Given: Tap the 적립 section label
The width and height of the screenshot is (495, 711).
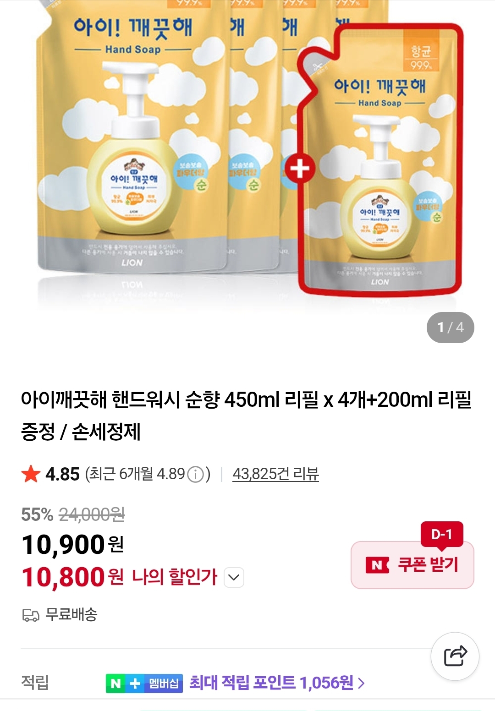Looking at the screenshot, I should [35, 683].
